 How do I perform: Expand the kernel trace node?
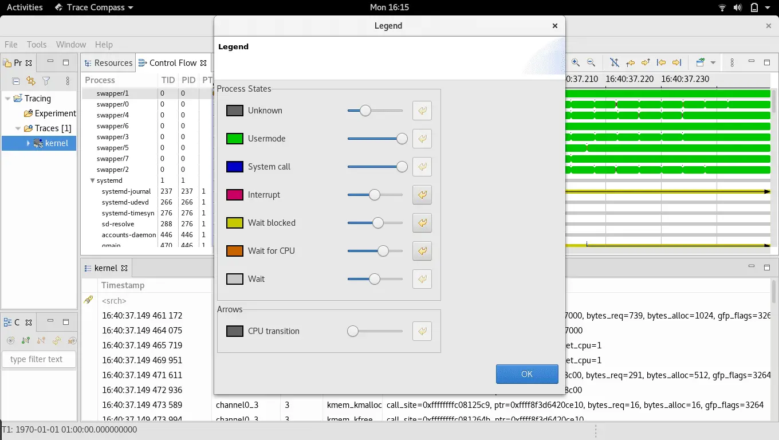(x=27, y=143)
